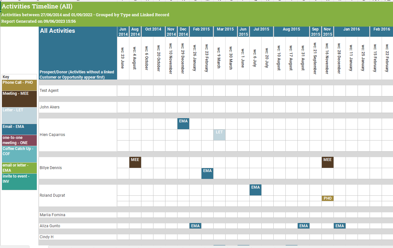Select the wc: 21 September week header
This screenshot has height=248, width=393.
point(316,58)
